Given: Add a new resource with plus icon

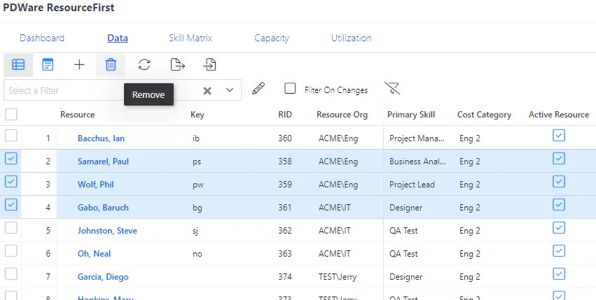Looking at the screenshot, I should [79, 65].
